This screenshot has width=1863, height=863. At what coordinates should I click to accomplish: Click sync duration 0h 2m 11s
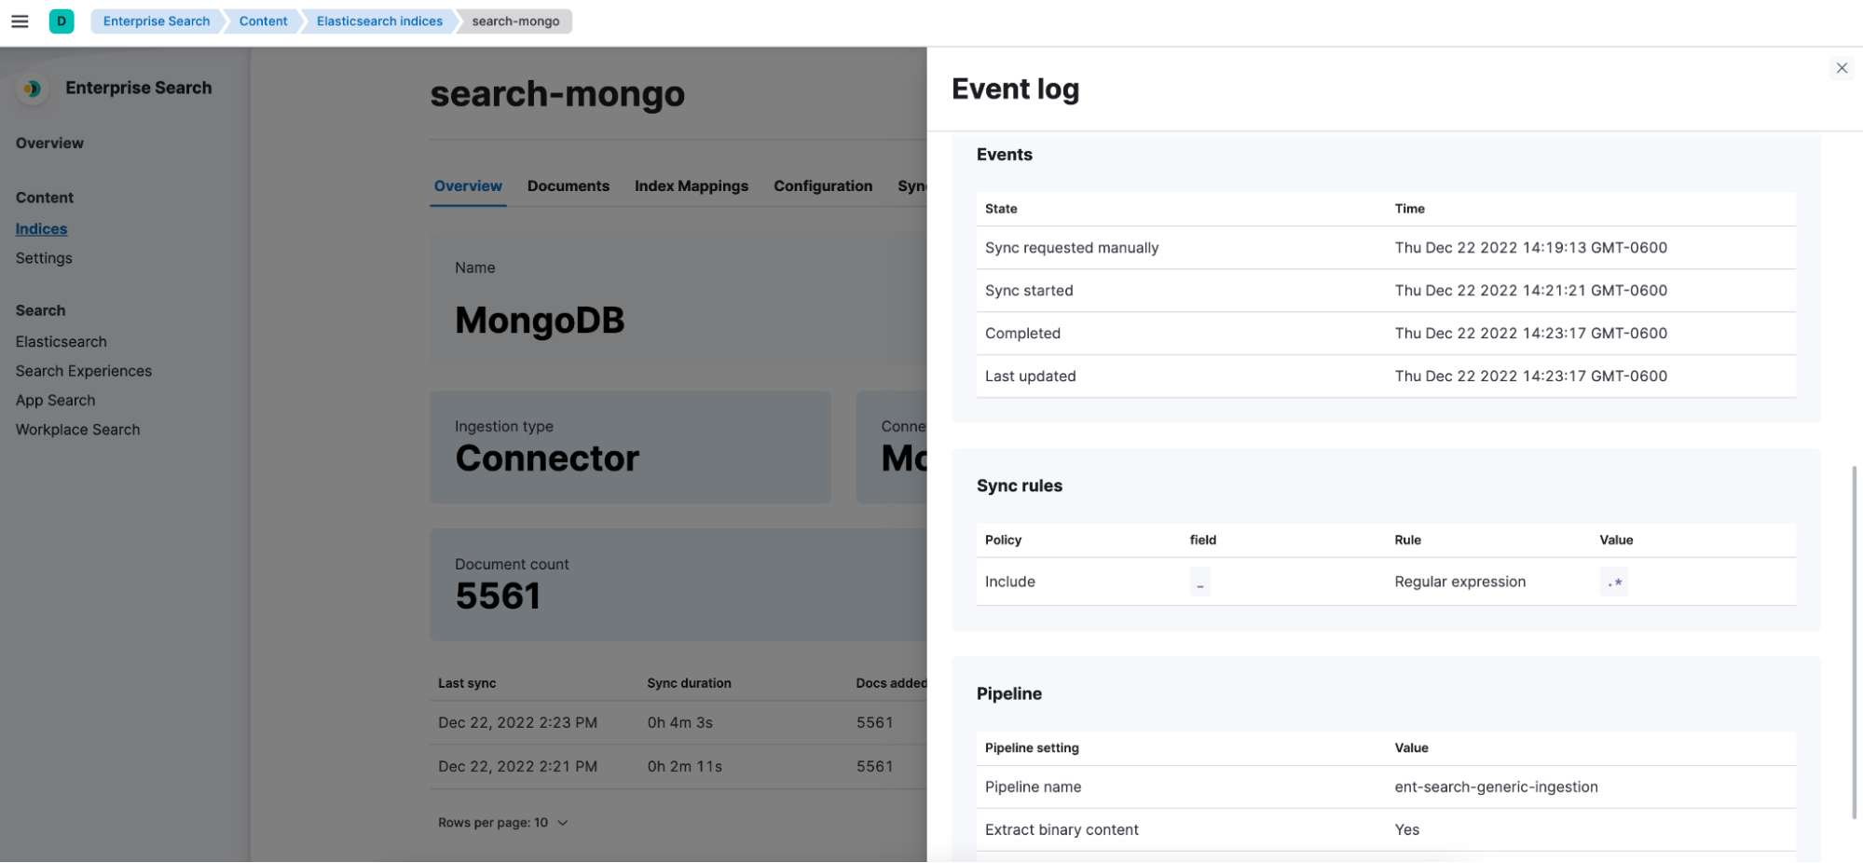685,767
